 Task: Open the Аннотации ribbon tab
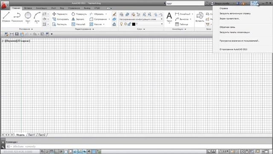click(x=41, y=8)
